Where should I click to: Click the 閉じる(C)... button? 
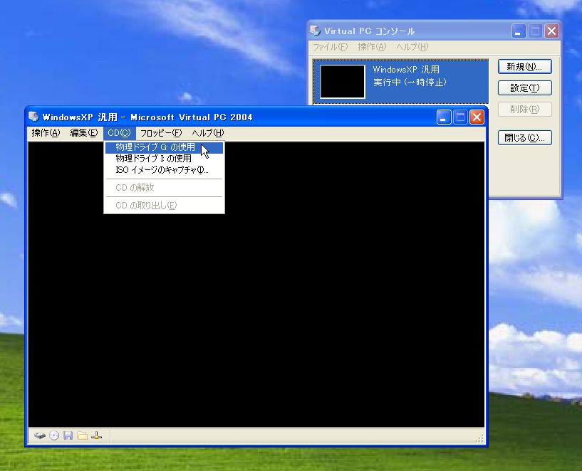click(x=525, y=138)
